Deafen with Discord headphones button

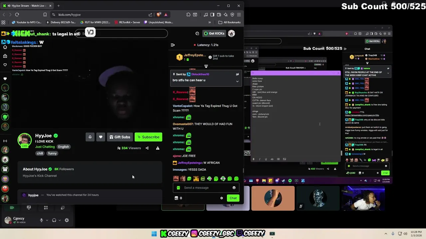tap(54, 220)
